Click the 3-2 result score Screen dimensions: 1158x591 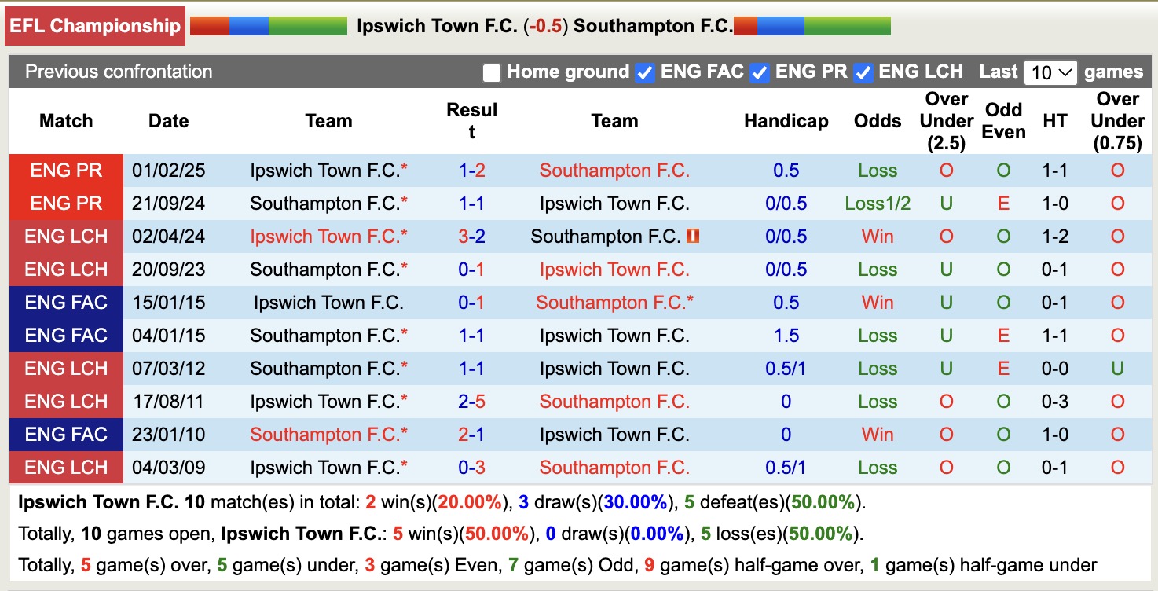(x=470, y=236)
